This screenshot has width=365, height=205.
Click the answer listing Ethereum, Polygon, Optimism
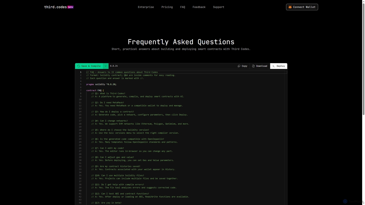click(140, 124)
